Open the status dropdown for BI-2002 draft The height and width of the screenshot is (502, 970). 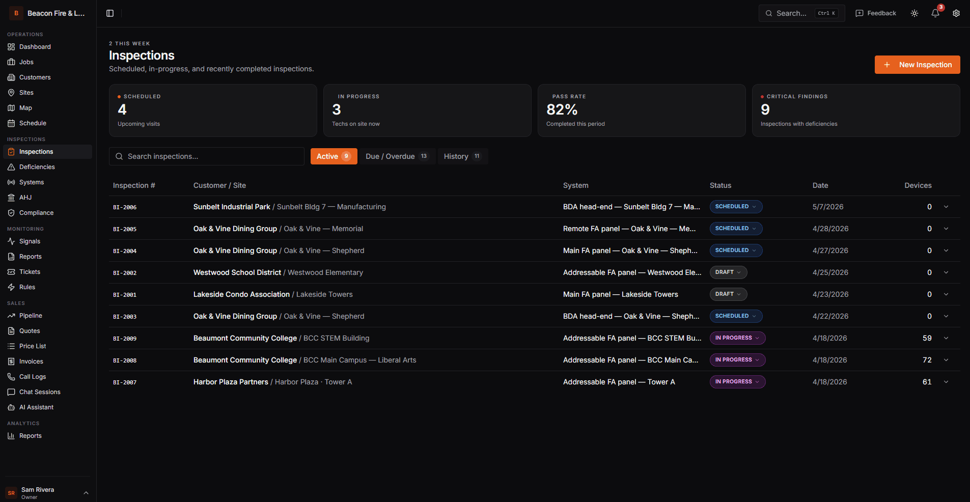(x=728, y=272)
